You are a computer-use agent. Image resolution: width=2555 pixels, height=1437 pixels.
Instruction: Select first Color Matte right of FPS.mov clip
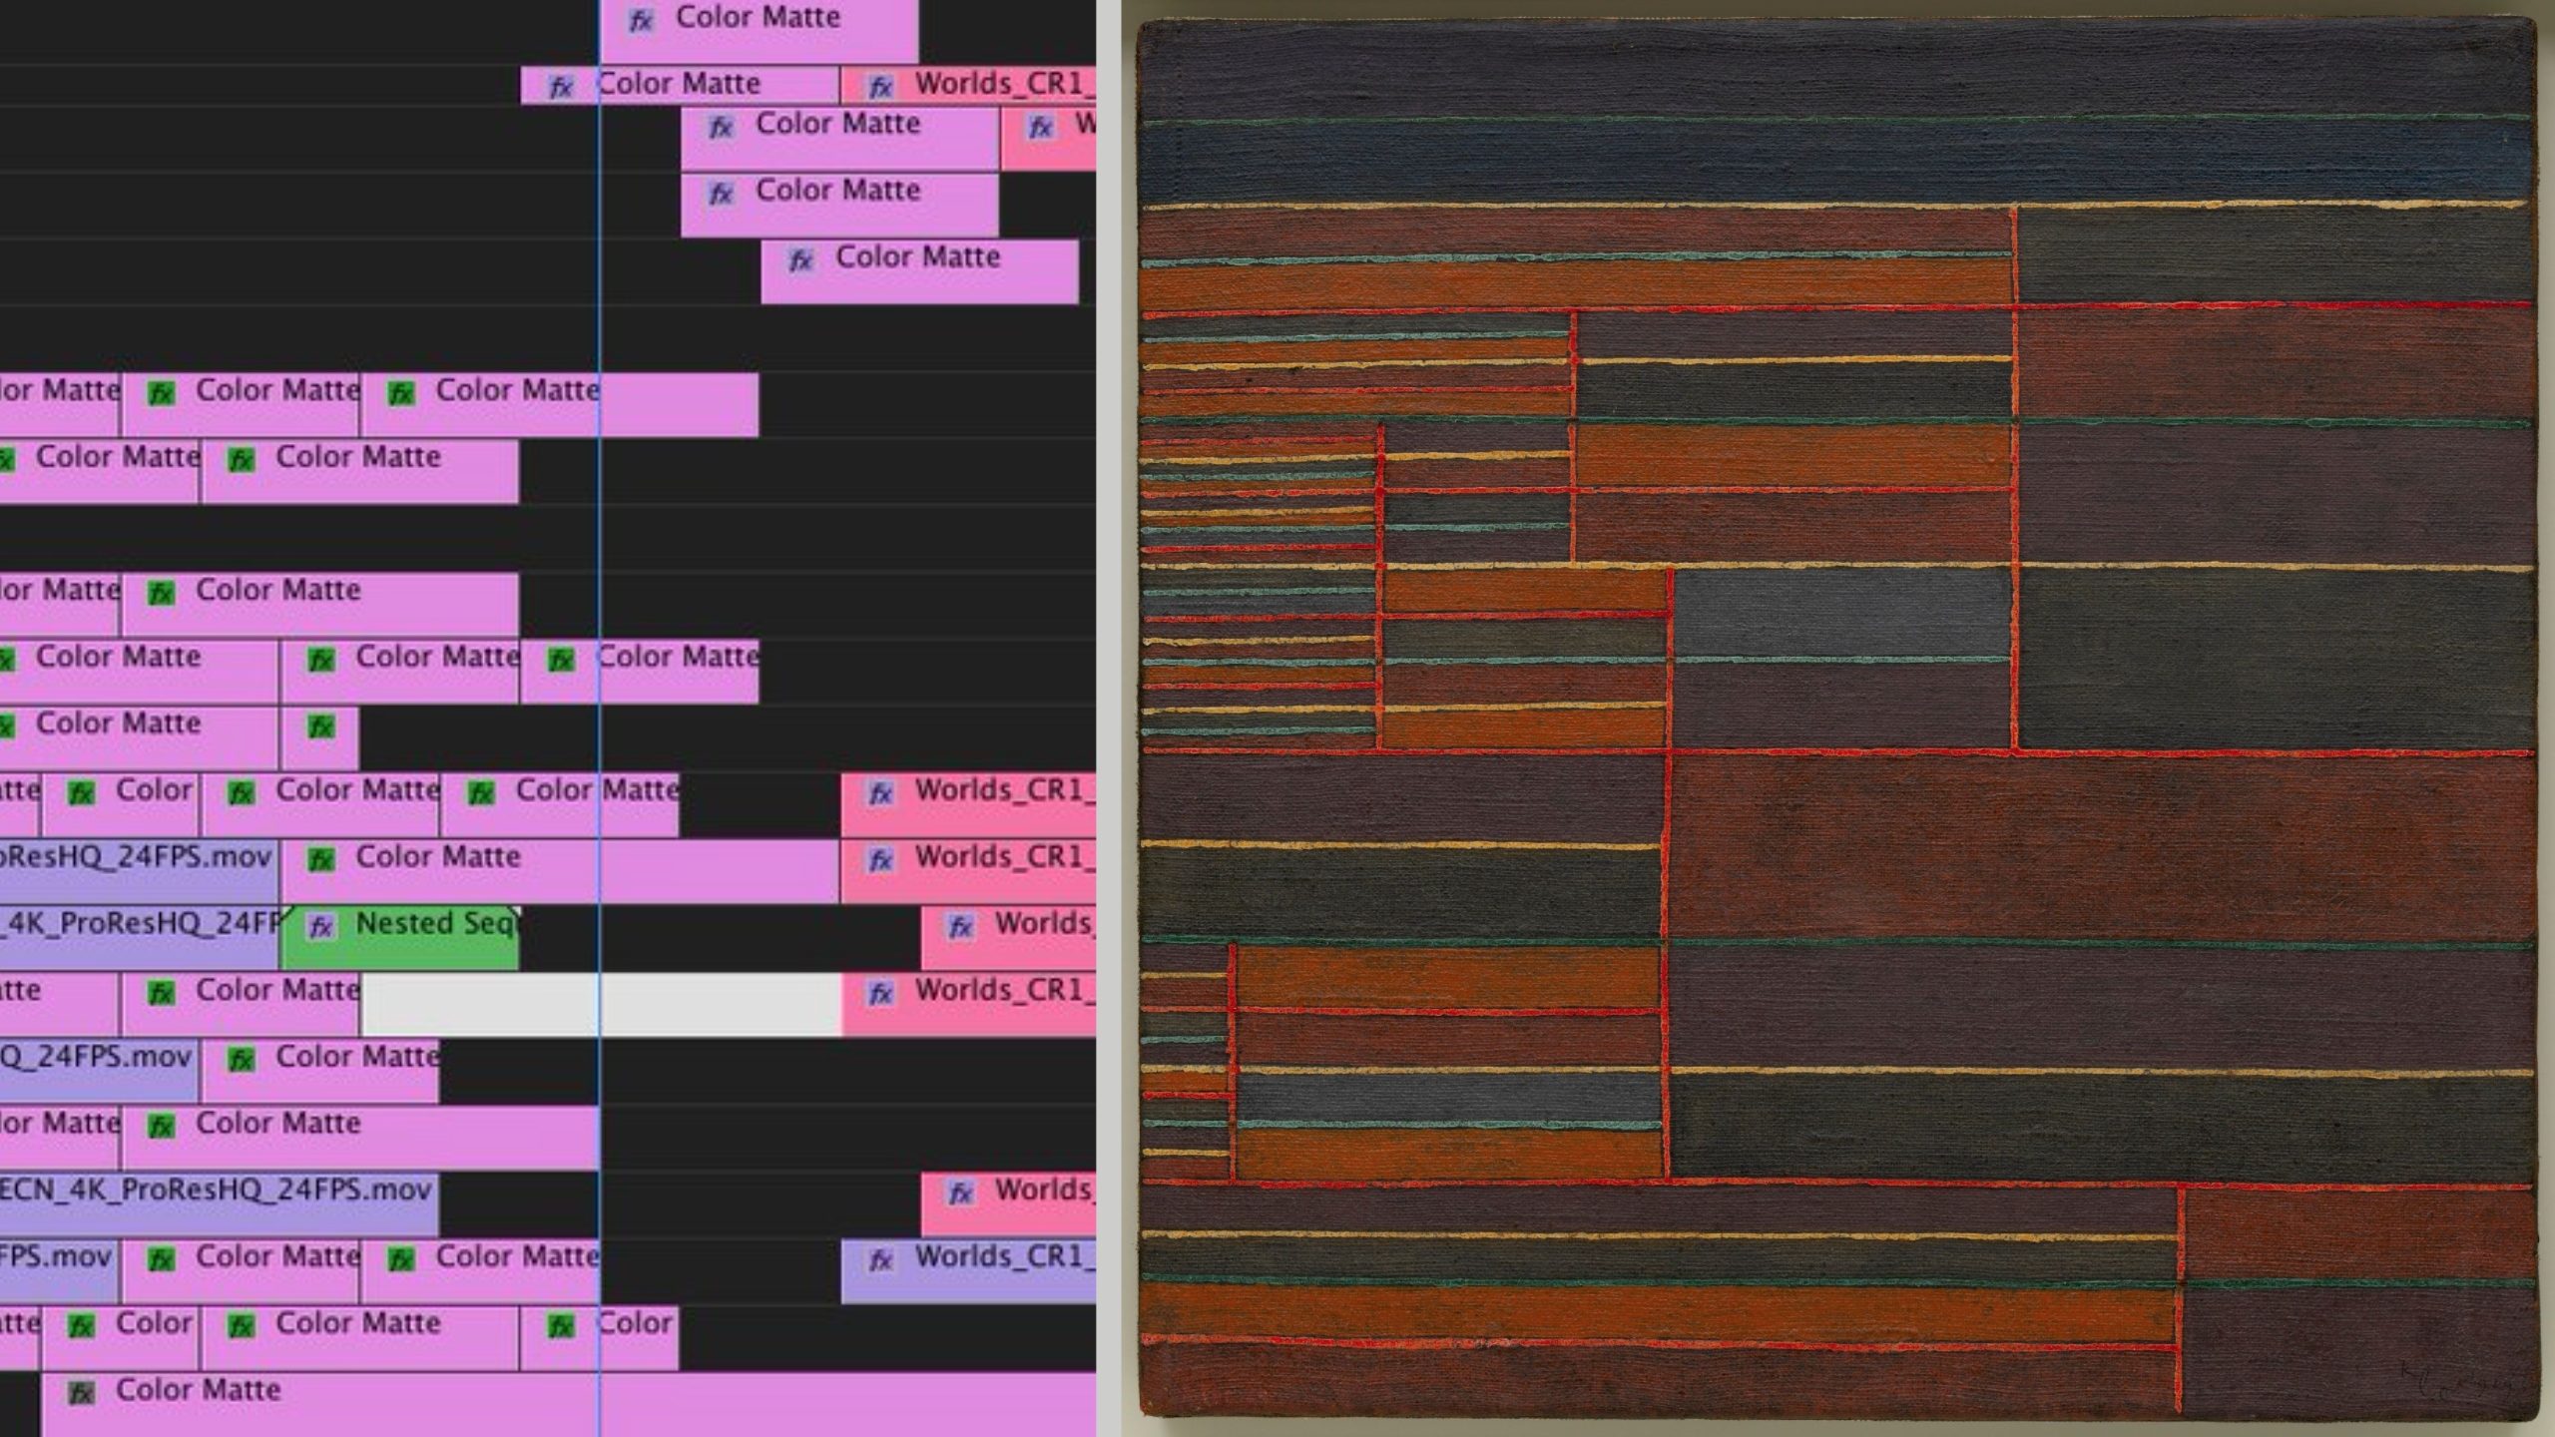(241, 1270)
